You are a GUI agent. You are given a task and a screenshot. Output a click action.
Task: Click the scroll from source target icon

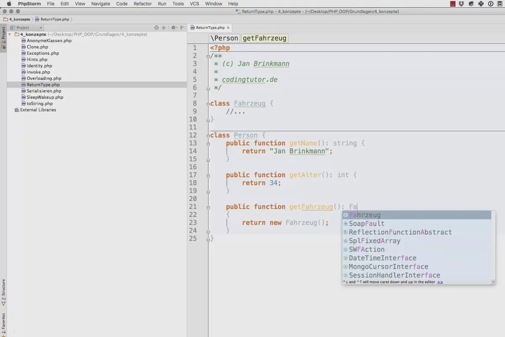(x=157, y=27)
